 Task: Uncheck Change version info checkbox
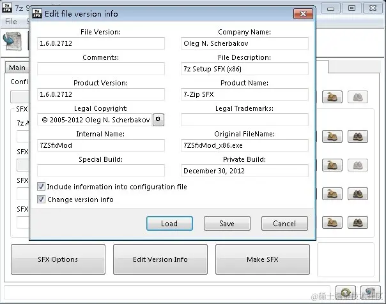pyautogui.click(x=41, y=199)
